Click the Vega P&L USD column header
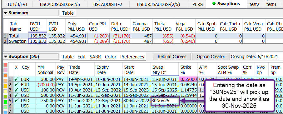Viewport: 283px width, 114px height. [x=185, y=26]
